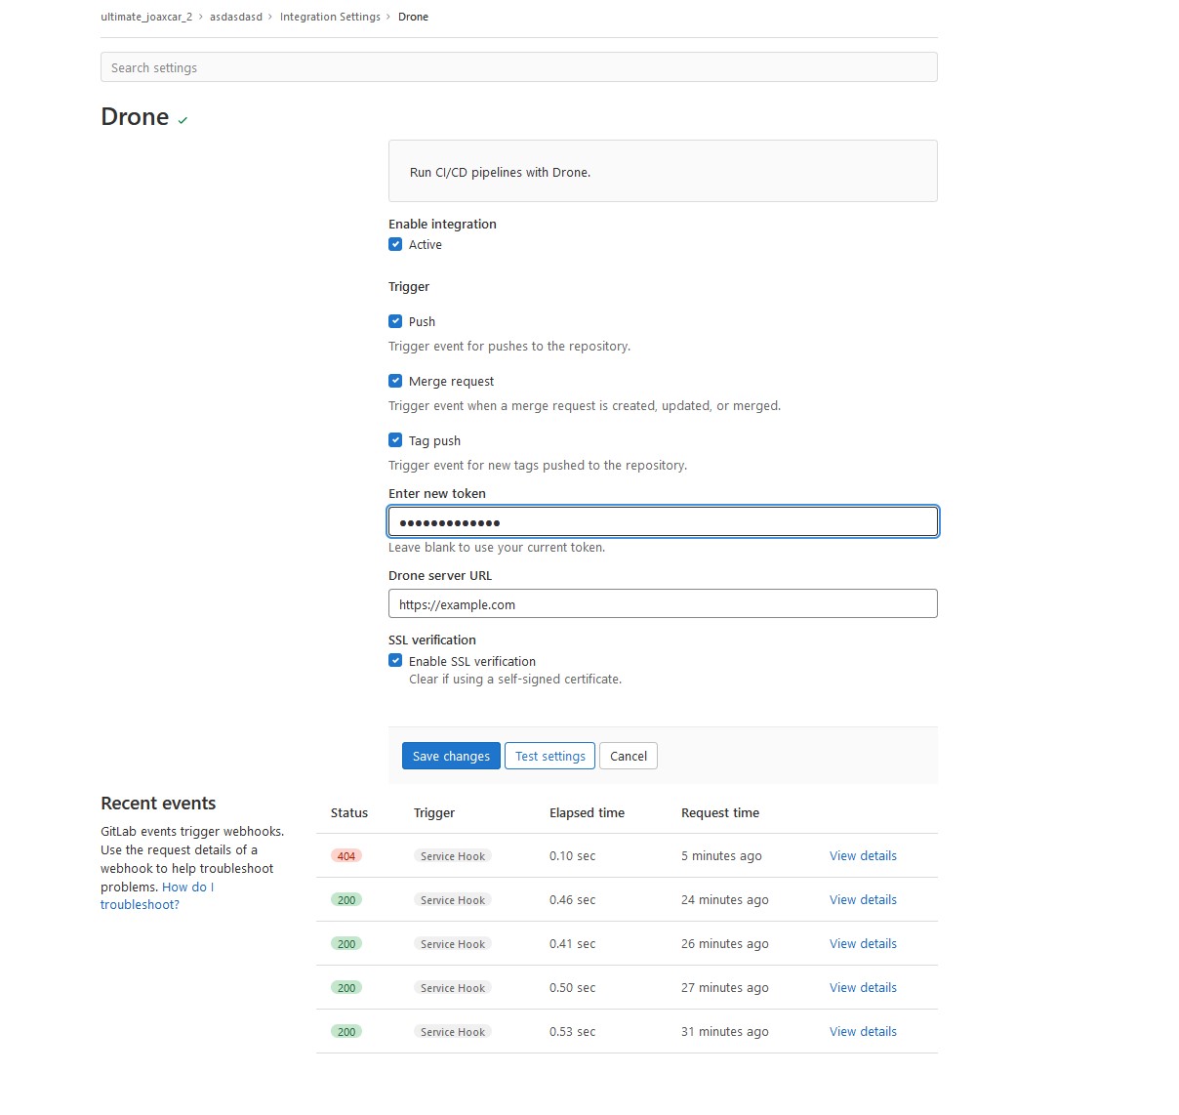Click the green checkmark beside Drone
Viewport: 1179px width, 1115px height.
pos(183,120)
